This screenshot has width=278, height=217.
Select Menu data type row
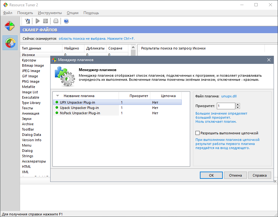(x=27, y=145)
